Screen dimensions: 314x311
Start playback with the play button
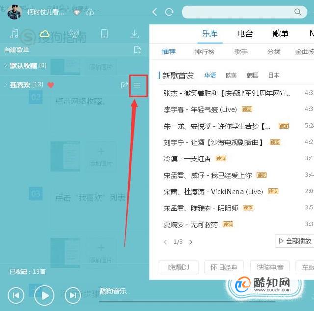pyautogui.click(x=45, y=296)
